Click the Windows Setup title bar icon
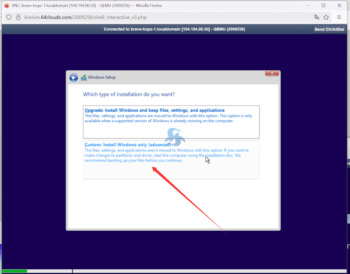This screenshot has width=350, height=274. pos(84,78)
